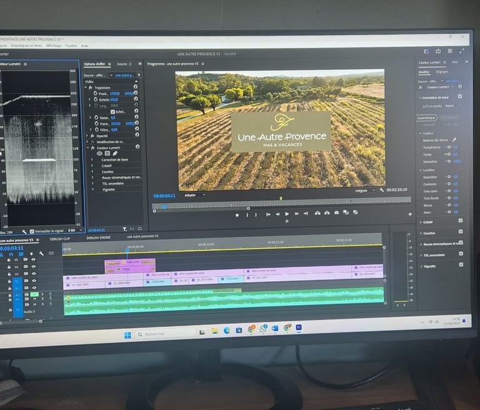Toggle V5 track visibility eye

pos(33,259)
